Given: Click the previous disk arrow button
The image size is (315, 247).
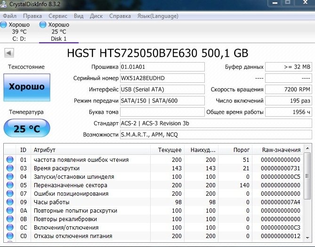Looking at the screenshot, I should click(9, 53).
